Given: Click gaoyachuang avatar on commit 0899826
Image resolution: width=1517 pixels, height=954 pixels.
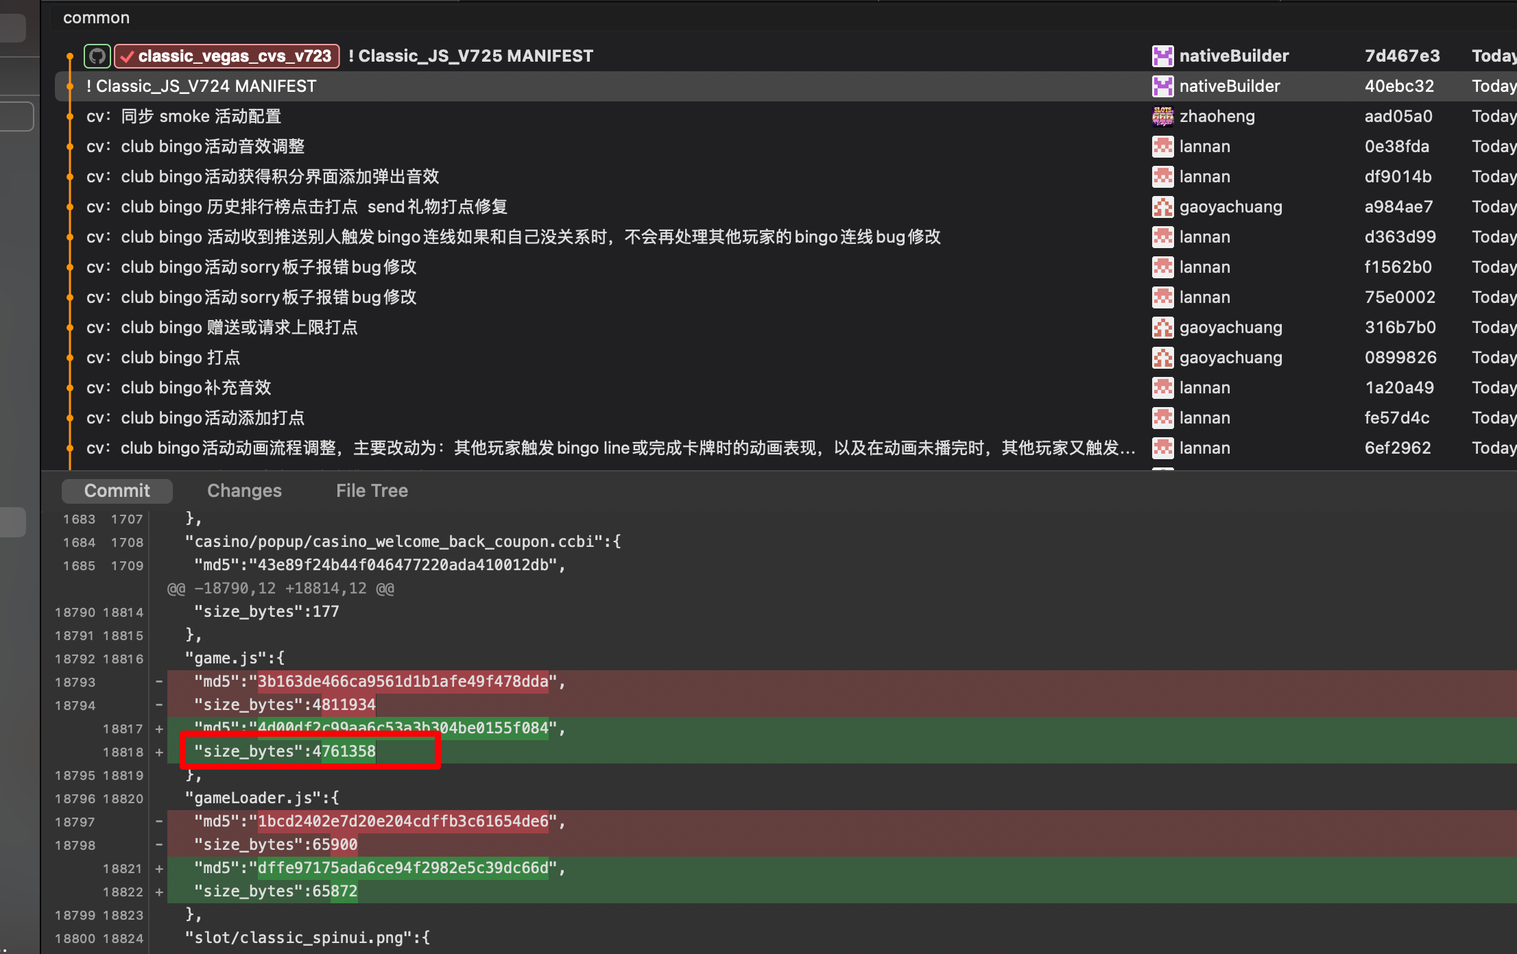Looking at the screenshot, I should (1162, 358).
